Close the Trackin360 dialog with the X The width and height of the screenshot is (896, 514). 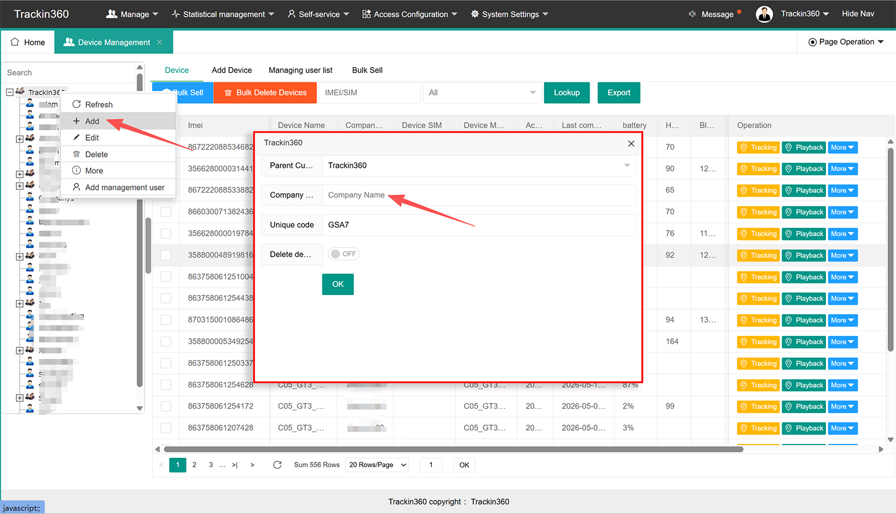pyautogui.click(x=631, y=143)
